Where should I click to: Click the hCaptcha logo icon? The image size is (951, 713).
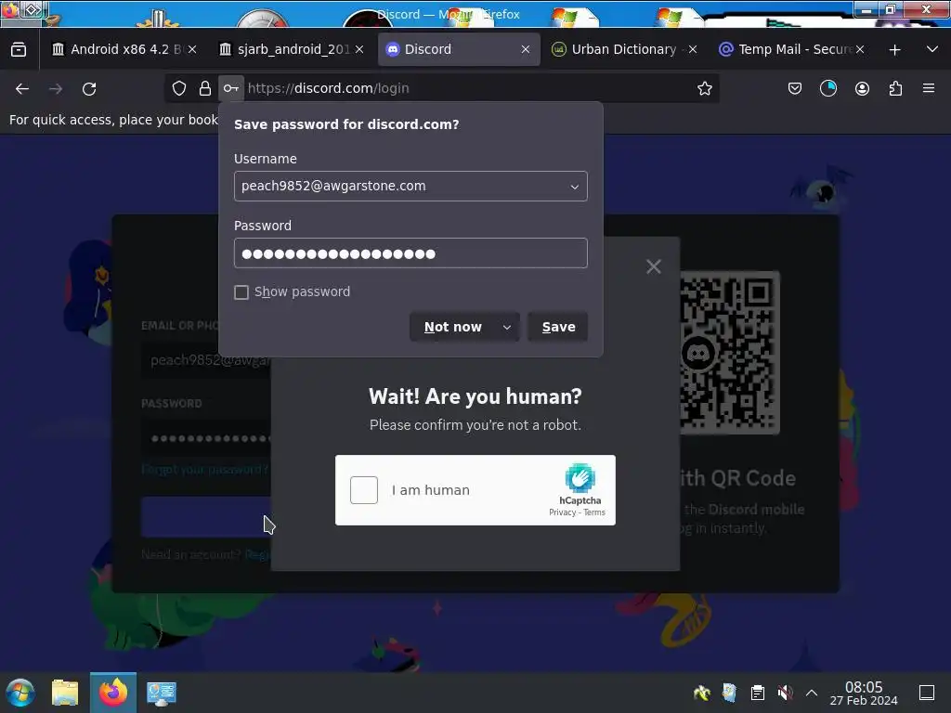tap(580, 478)
